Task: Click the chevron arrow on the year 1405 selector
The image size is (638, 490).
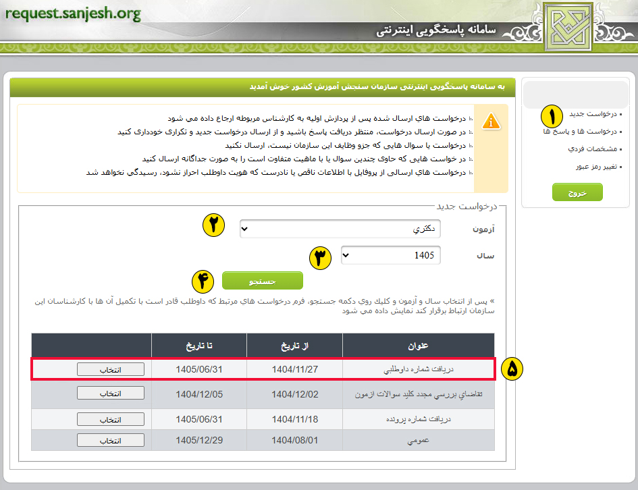Action: (x=346, y=255)
